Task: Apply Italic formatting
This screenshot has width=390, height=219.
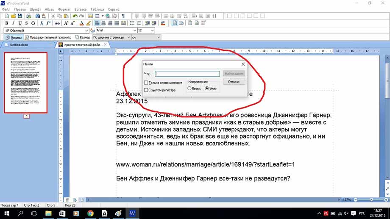Action: 13,23
